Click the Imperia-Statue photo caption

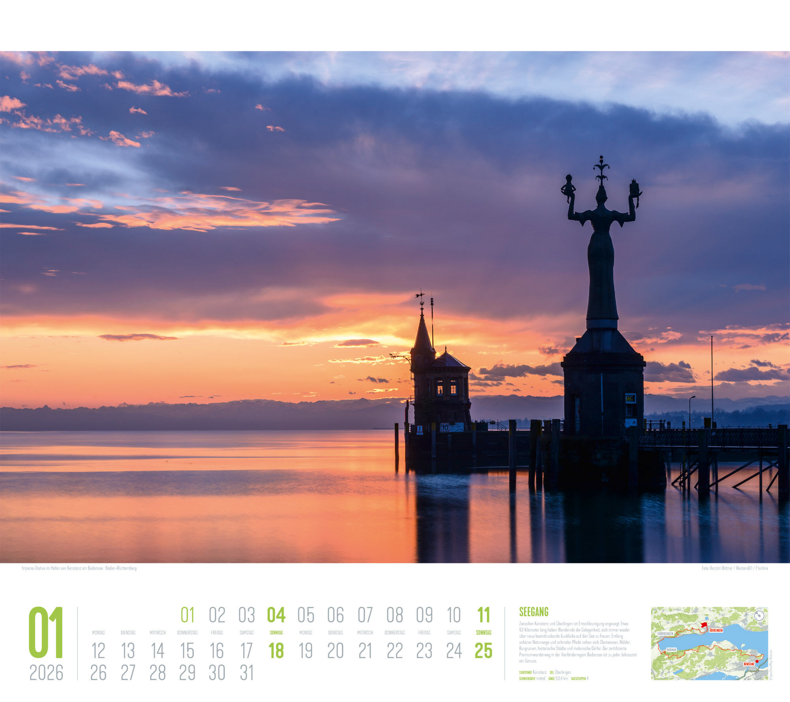(x=79, y=568)
